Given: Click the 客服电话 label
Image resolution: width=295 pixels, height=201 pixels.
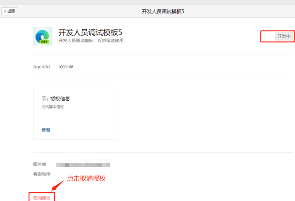Looking at the screenshot, I should 42,174.
